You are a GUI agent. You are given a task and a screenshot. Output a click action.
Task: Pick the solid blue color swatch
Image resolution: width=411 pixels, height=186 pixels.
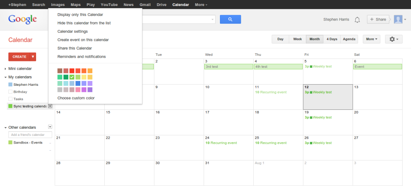78,83
